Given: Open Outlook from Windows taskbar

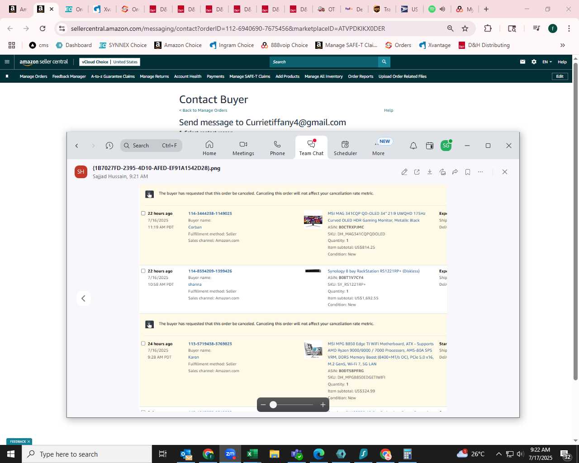Looking at the screenshot, I should point(186,454).
